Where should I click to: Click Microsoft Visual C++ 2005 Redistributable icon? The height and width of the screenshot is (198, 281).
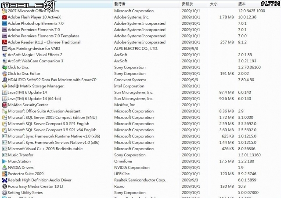coord(4,149)
